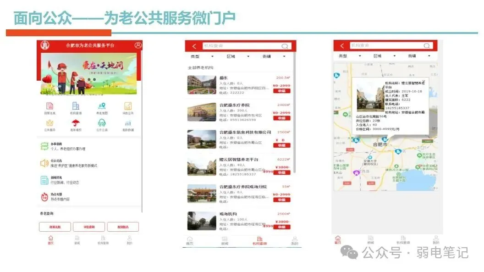The height and width of the screenshot is (272, 484).
Task: Select 首页 tab on home screen bottom bar
Action: point(50,240)
